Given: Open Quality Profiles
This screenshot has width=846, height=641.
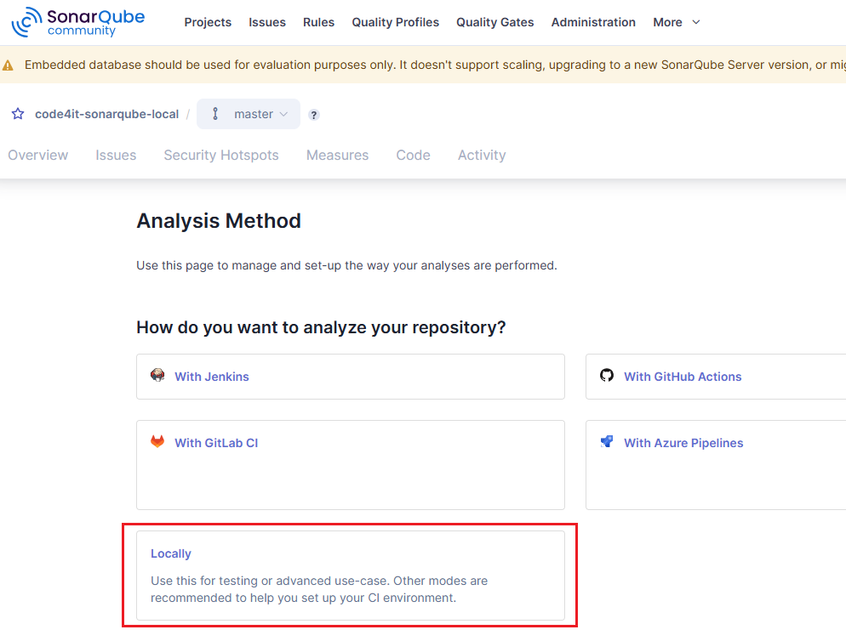Looking at the screenshot, I should [x=396, y=22].
